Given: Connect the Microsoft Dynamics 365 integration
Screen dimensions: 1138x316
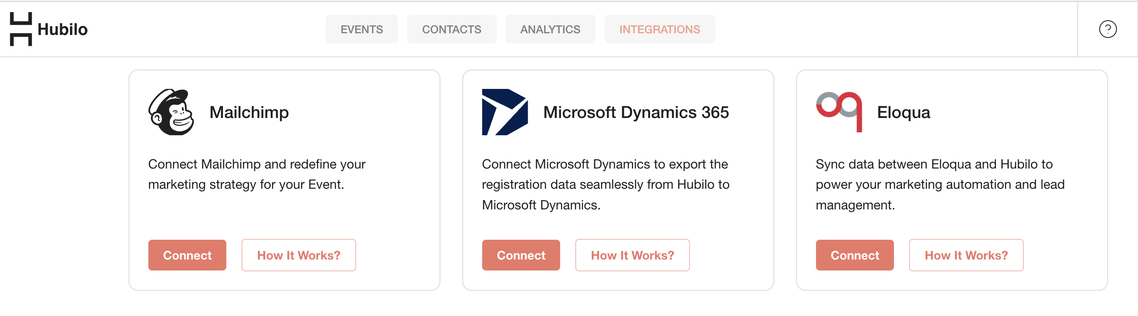Looking at the screenshot, I should click(x=521, y=255).
